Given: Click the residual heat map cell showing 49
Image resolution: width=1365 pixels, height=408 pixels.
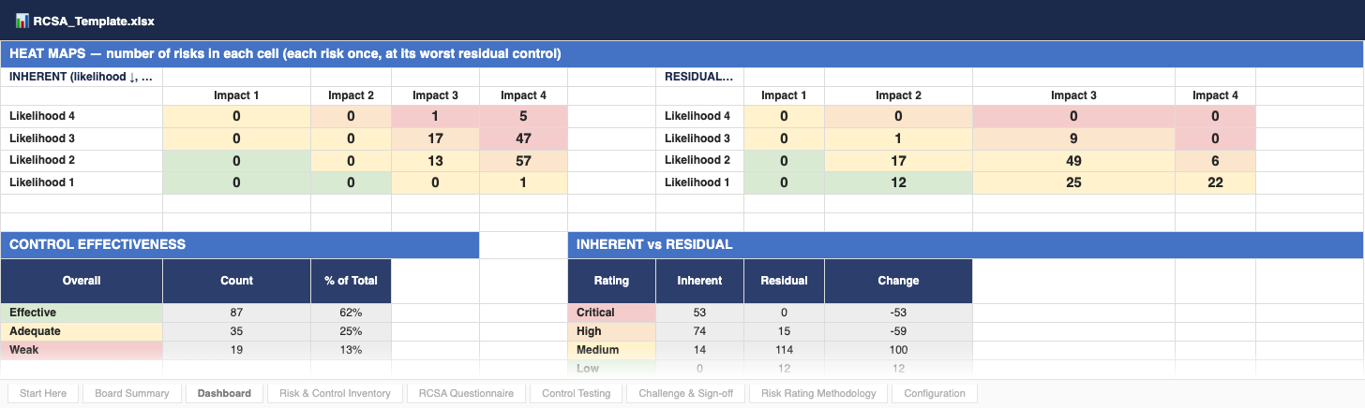Looking at the screenshot, I should (1073, 161).
